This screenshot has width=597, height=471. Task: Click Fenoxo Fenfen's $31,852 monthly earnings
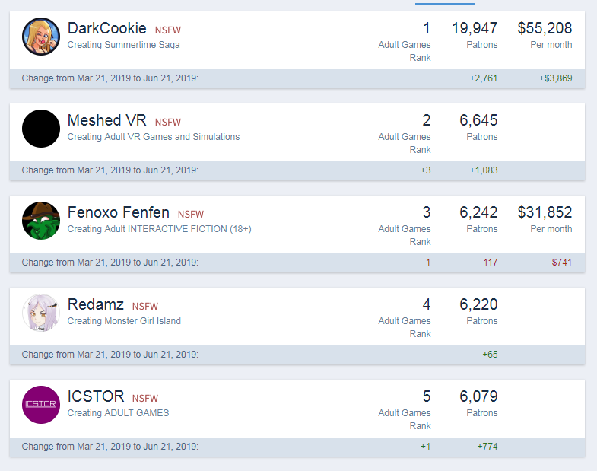pos(545,212)
